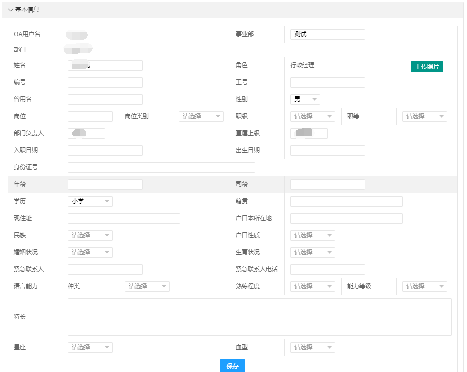Click the 入职日期 hire date field
The height and width of the screenshot is (372, 467).
pos(105,150)
